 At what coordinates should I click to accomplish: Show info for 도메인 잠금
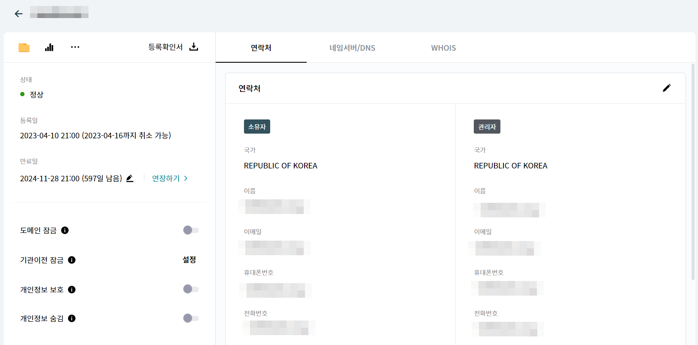tap(65, 230)
